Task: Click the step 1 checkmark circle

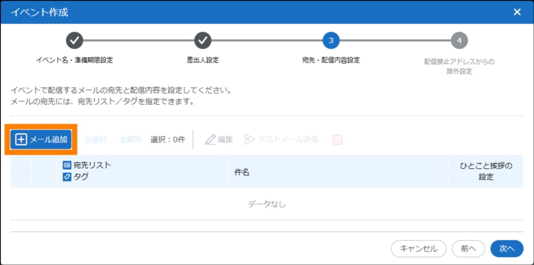Action: point(74,40)
